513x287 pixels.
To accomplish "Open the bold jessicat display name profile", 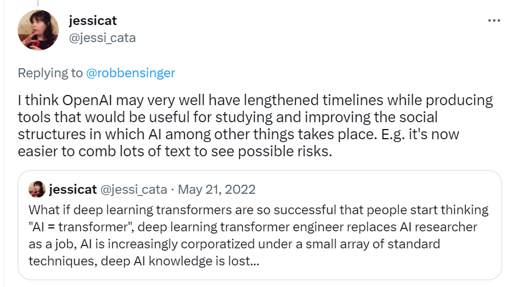I will (x=93, y=21).
